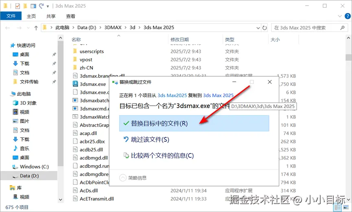The height and width of the screenshot is (212, 352).
Task: Select pinned 下载 under quick access
Action: pyautogui.click(x=24, y=63)
